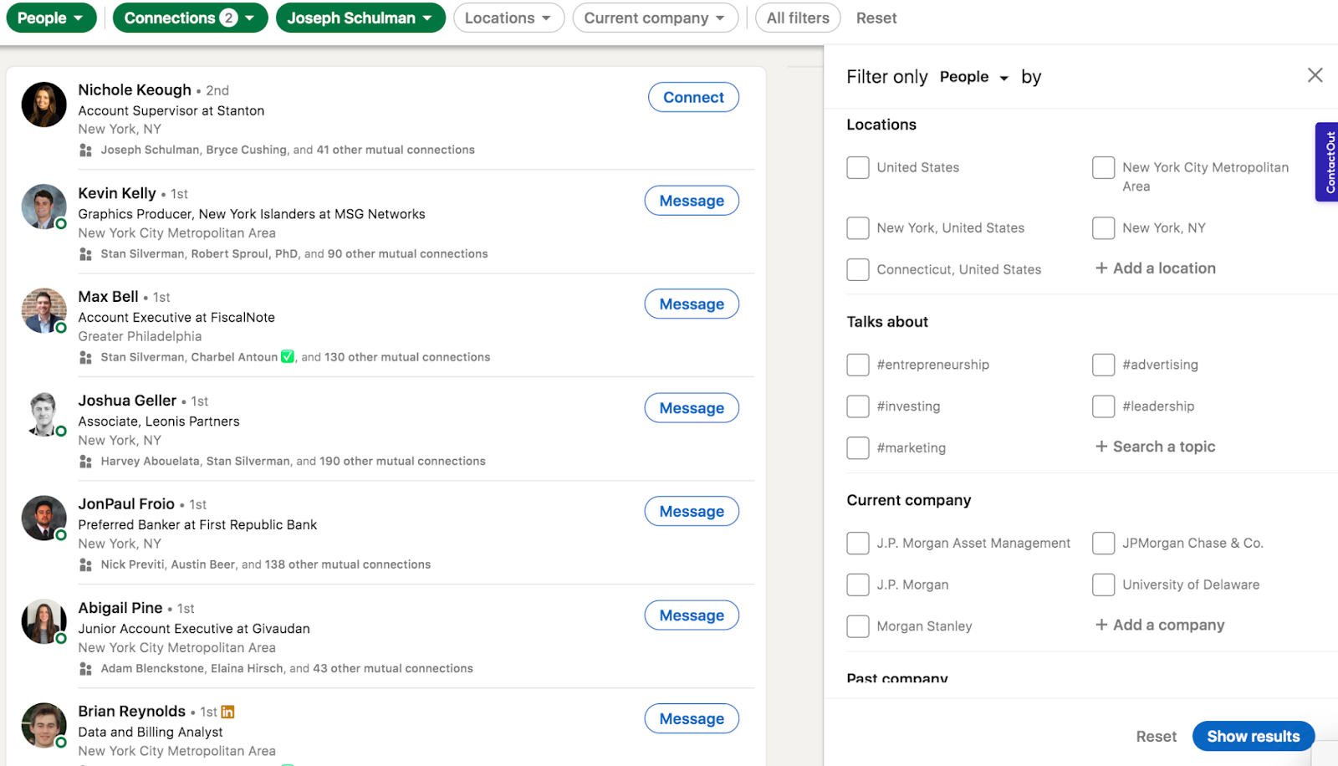Connect with Nichole Keough
1338x766 pixels.
pyautogui.click(x=692, y=96)
